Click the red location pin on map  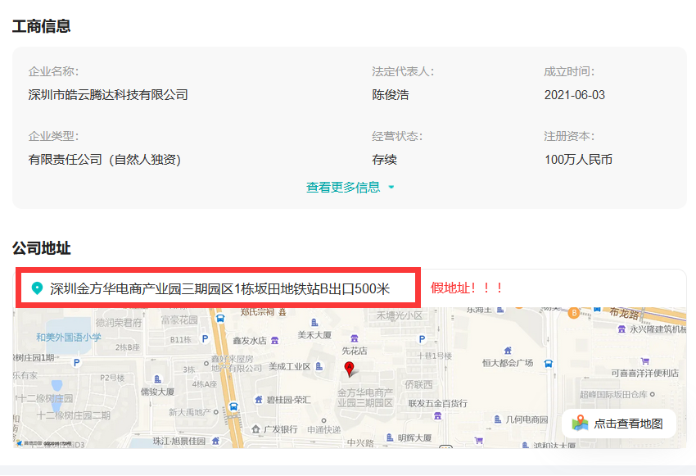click(350, 368)
